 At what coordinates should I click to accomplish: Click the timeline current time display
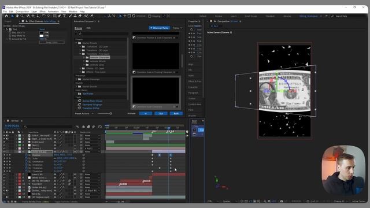[12, 126]
